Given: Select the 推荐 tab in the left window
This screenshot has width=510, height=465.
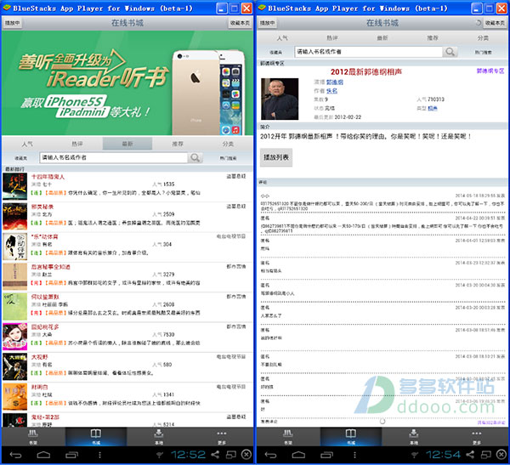Looking at the screenshot, I should point(178,144).
